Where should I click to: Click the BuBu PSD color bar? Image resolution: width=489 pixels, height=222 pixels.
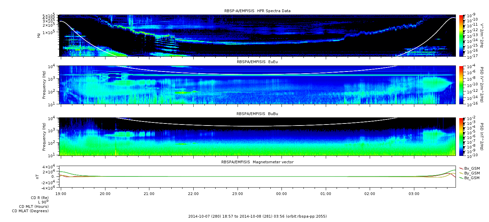point(461,136)
